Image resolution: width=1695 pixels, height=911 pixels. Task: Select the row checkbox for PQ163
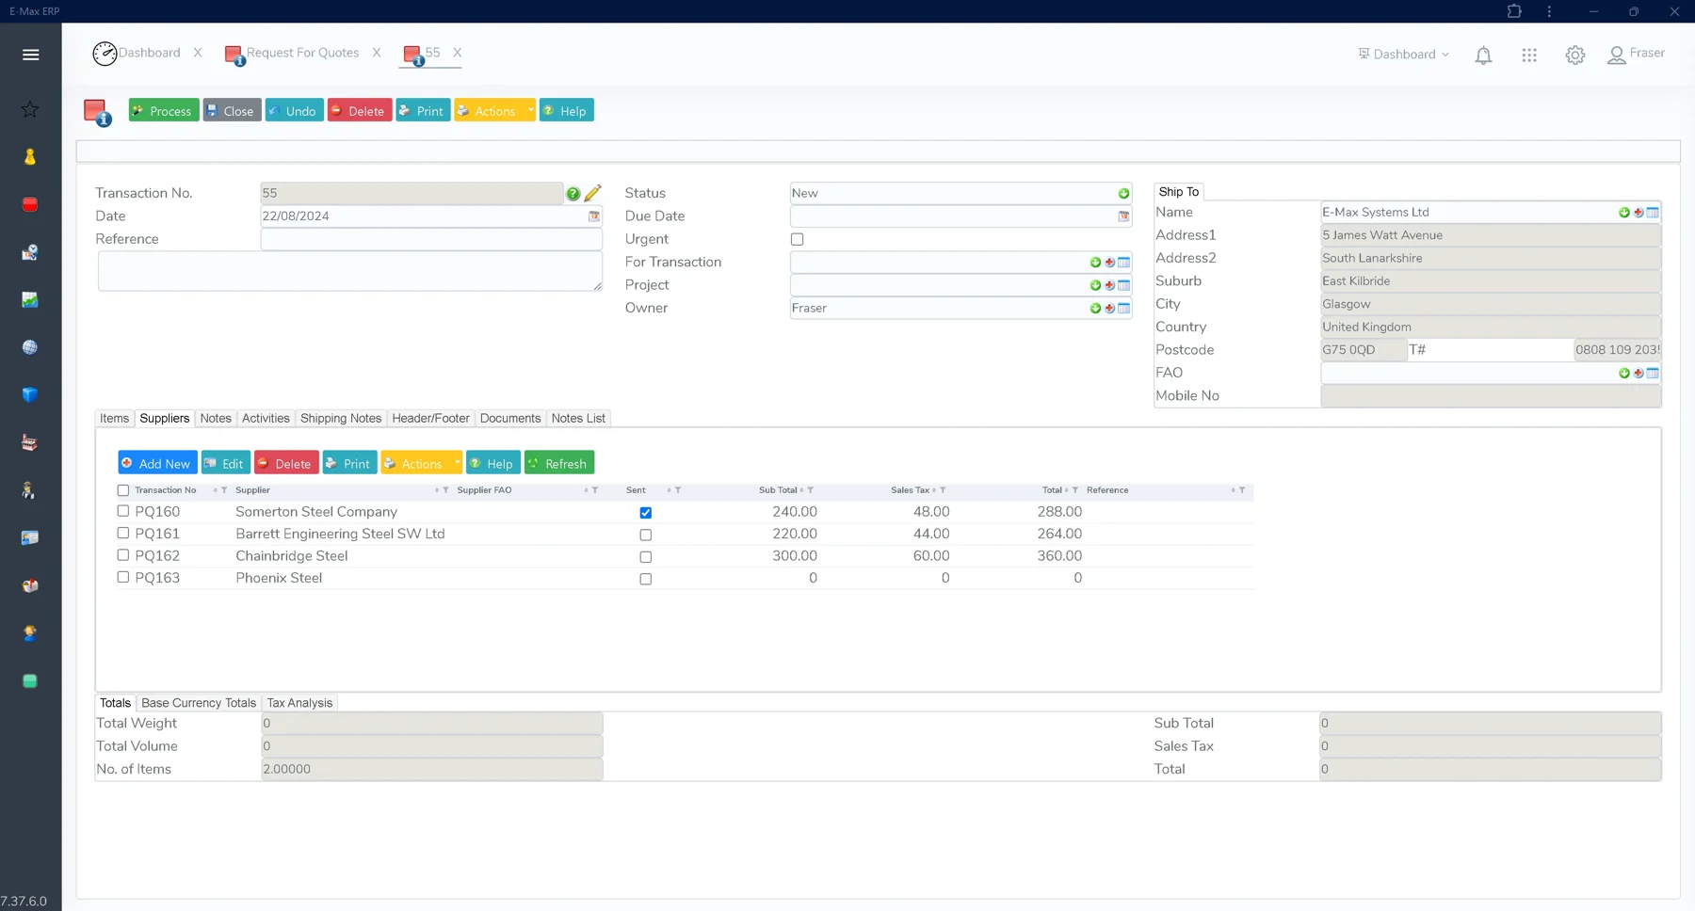pos(122,577)
